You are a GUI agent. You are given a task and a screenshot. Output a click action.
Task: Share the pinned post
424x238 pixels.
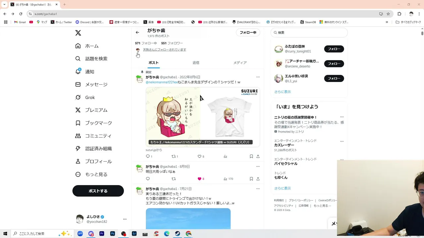tap(258, 156)
